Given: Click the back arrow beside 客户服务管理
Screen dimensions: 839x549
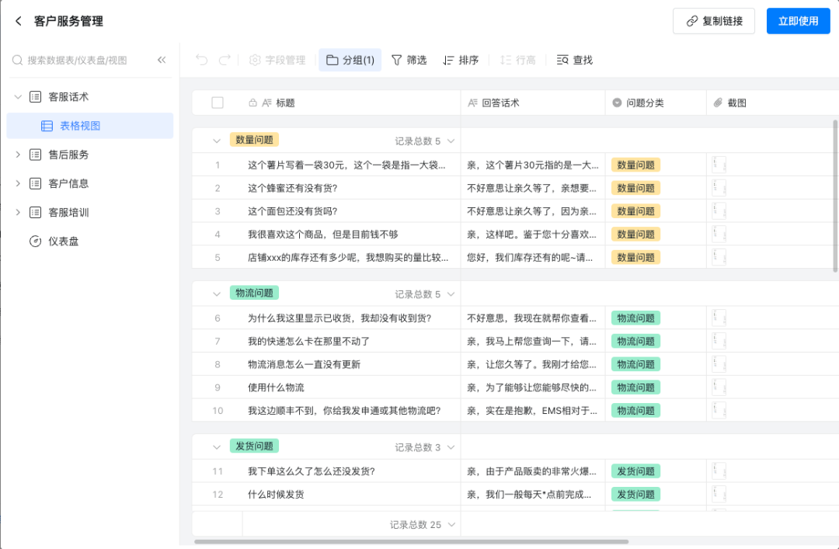Looking at the screenshot, I should pyautogui.click(x=19, y=22).
